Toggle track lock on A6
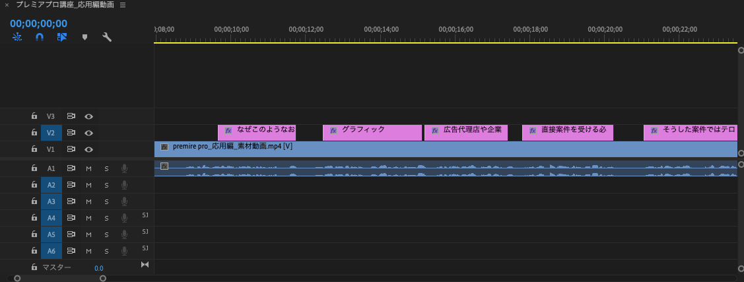This screenshot has height=282, width=744. coord(34,251)
